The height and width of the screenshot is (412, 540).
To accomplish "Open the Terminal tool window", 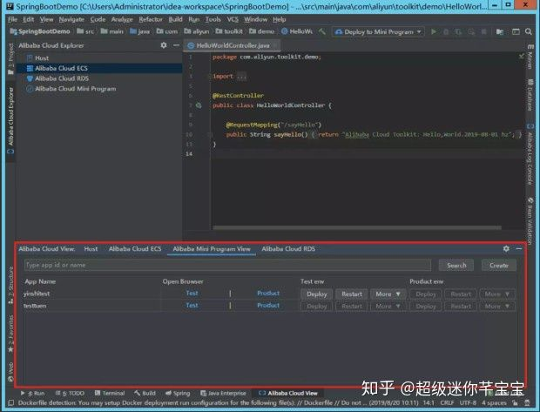I will point(109,394).
